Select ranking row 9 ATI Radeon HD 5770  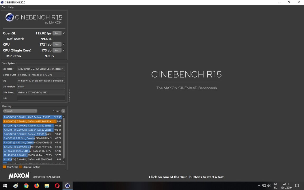32,151
